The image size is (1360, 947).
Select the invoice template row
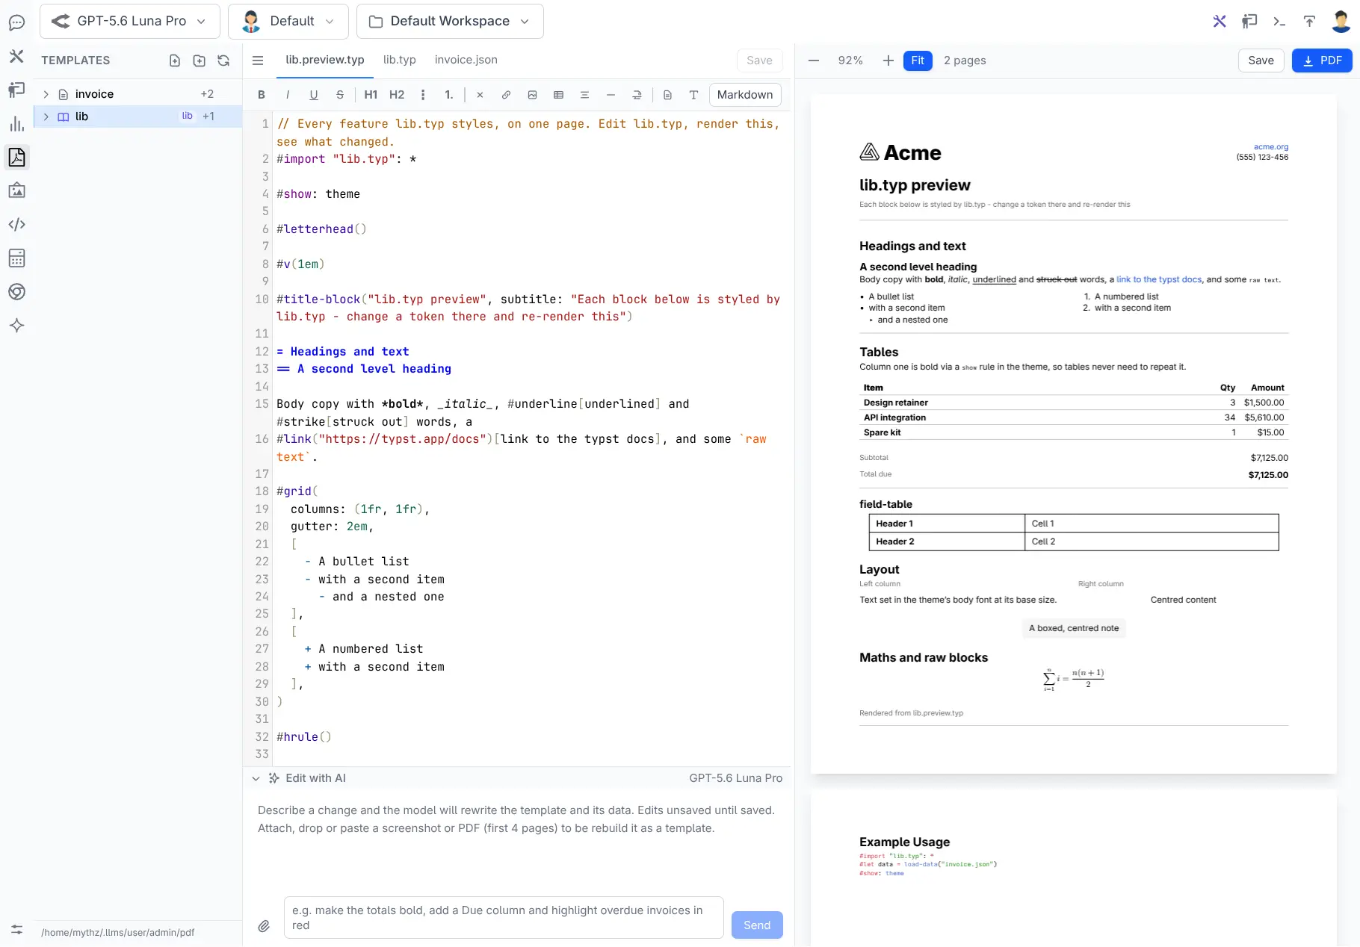point(137,94)
